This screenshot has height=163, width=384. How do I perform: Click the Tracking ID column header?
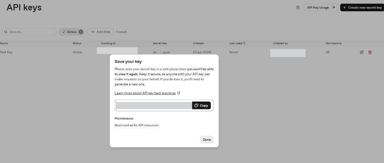coord(108,43)
